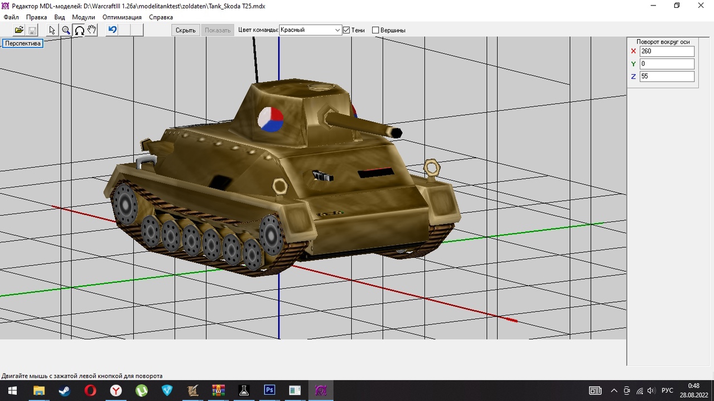
Task: Activate the magnifier zoom tool
Action: (66, 30)
